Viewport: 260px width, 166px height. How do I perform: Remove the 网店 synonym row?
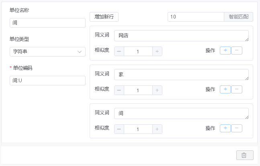237,51
